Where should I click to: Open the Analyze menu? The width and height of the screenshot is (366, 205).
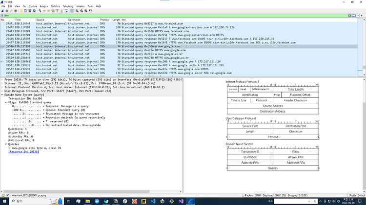[x=43, y=6]
